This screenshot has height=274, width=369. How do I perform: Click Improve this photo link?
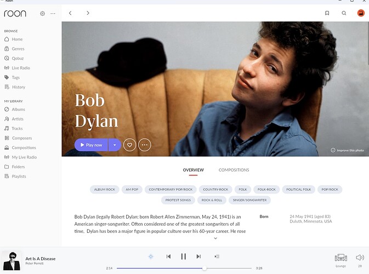click(348, 150)
